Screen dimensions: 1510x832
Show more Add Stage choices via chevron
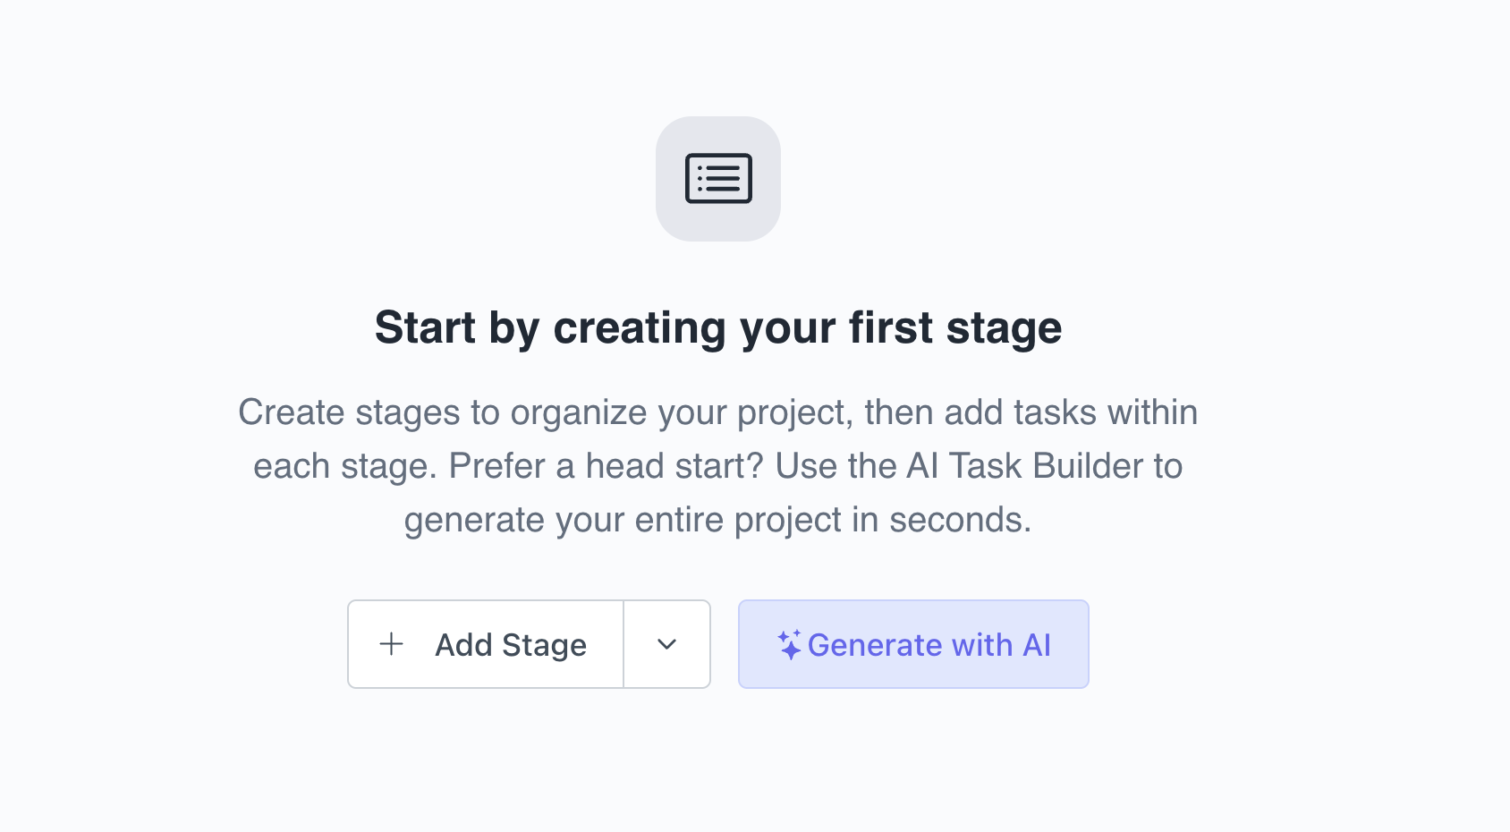(666, 644)
